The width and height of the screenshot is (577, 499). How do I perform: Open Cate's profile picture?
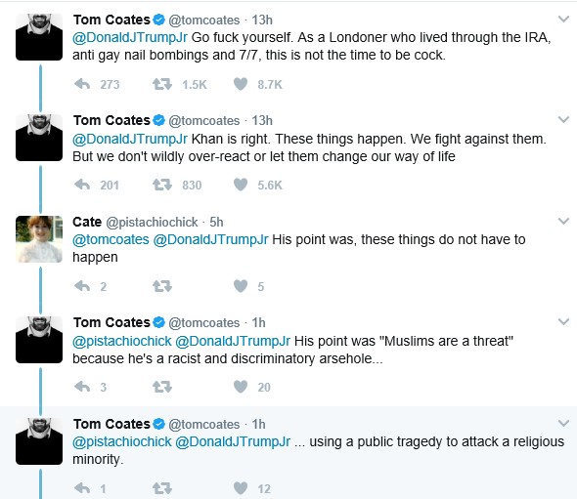tap(39, 239)
